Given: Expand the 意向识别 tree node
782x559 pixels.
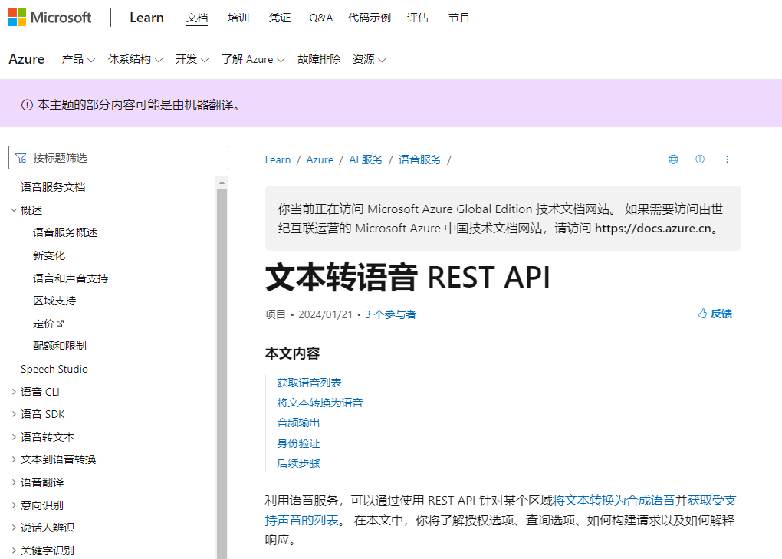Looking at the screenshot, I should 14,505.
